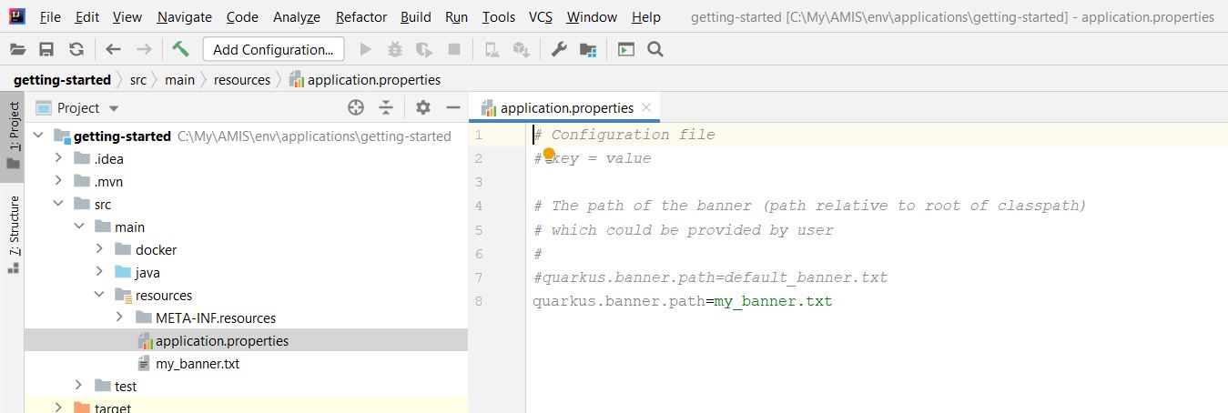Click the Debug bug icon
The image size is (1228, 413).
(x=395, y=49)
